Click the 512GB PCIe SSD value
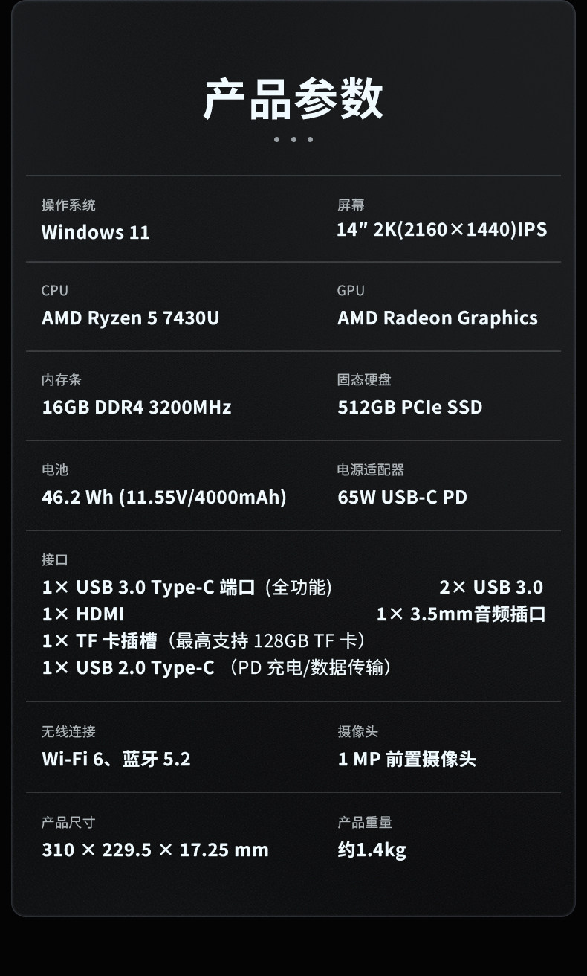The height and width of the screenshot is (976, 587). 409,408
